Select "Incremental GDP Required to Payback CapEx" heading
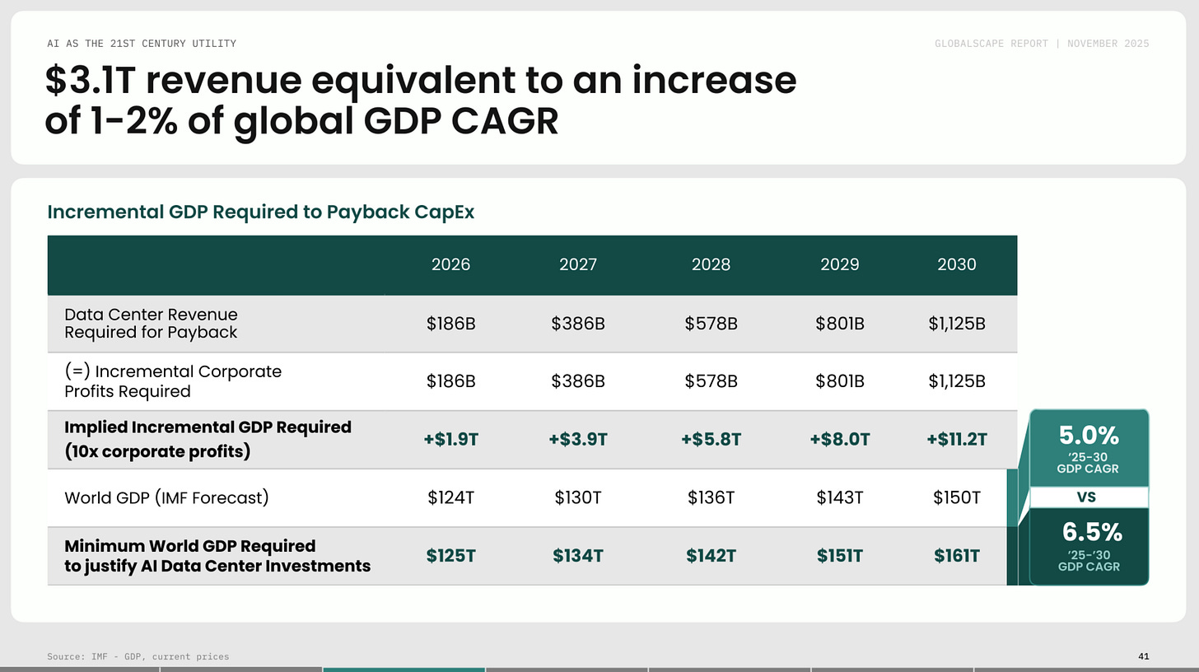The width and height of the screenshot is (1199, 672). (261, 212)
